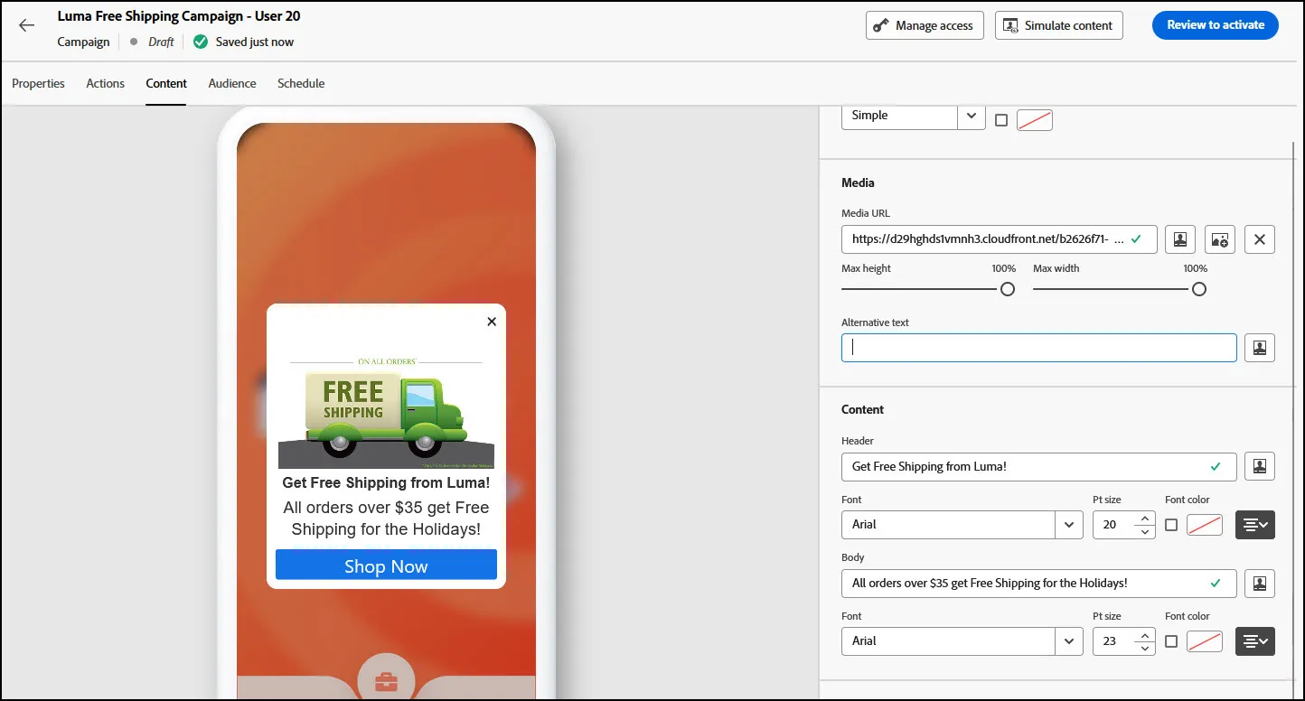Viewport: 1305px width, 701px height.
Task: Click Review to activate
Action: pos(1216,25)
